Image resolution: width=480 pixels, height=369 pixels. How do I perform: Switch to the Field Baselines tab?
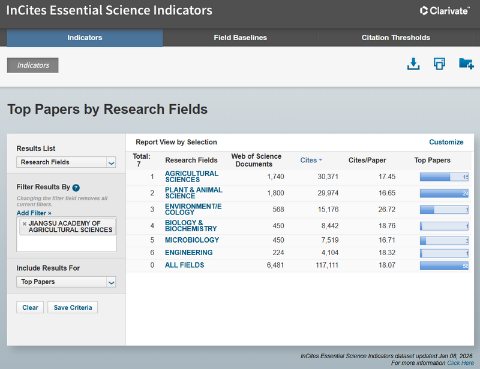coord(240,38)
